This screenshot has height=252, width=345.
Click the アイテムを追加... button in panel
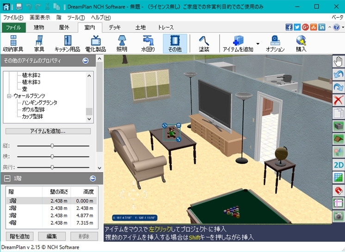48,131
